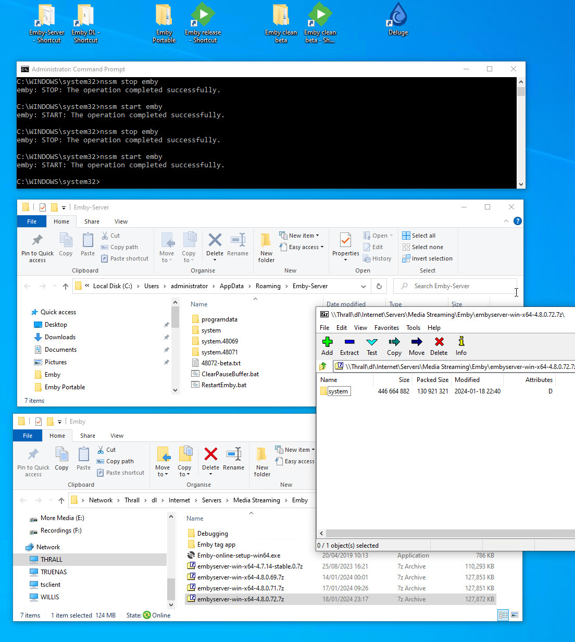This screenshot has width=575, height=642.
Task: Open address bar history dropdown in Emby-Server
Action: [363, 286]
